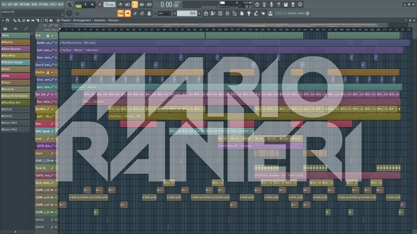Screen dimensions: 417x234
Task: Select the Zoom magnifier tool in Playlist
Action: click(47, 20)
